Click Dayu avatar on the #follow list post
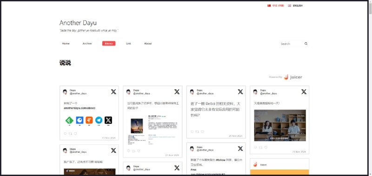 click(x=192, y=149)
